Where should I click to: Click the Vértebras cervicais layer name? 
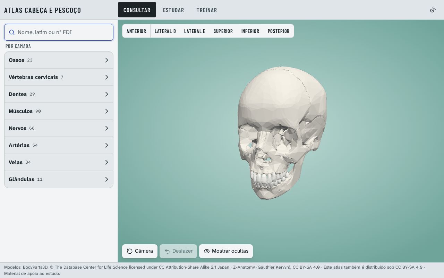tap(33, 77)
